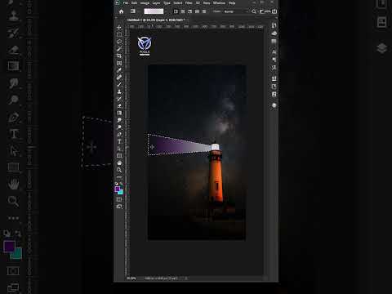Open the Search icon in options bar
This screenshot has width=392, height=294.
(x=254, y=11)
